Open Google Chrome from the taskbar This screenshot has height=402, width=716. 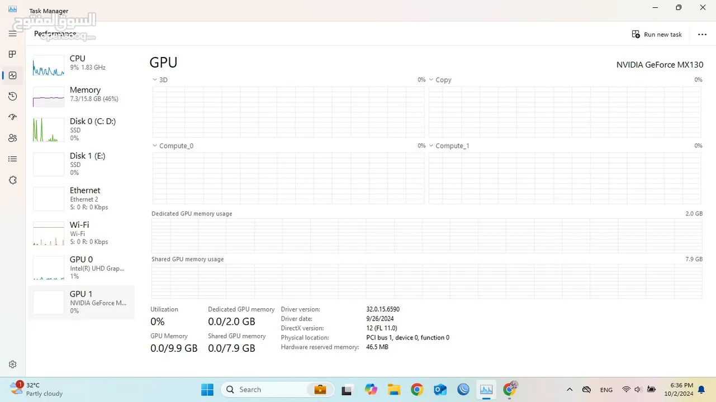click(x=417, y=390)
